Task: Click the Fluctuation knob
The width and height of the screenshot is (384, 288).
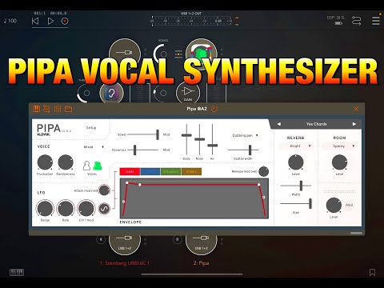Action: [x=45, y=162]
